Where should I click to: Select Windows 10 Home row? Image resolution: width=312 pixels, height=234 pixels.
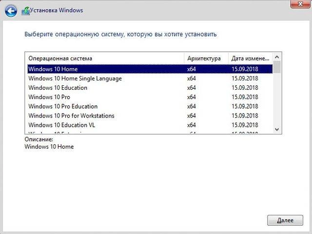click(x=150, y=69)
